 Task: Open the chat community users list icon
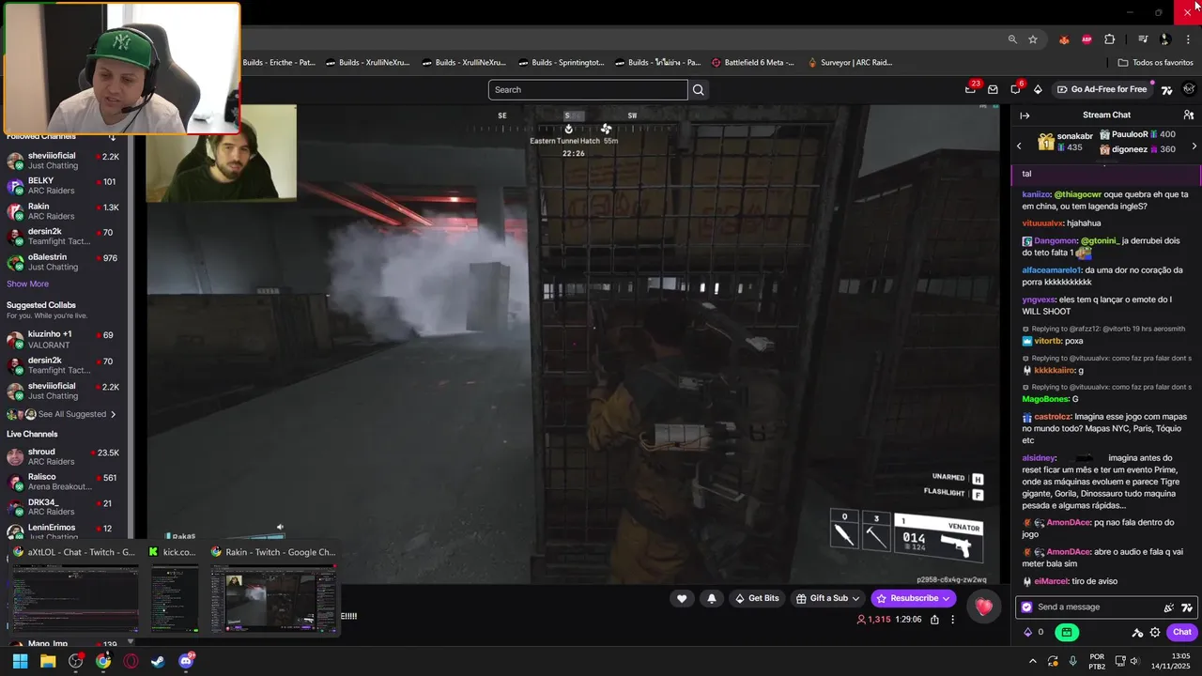click(x=1189, y=115)
